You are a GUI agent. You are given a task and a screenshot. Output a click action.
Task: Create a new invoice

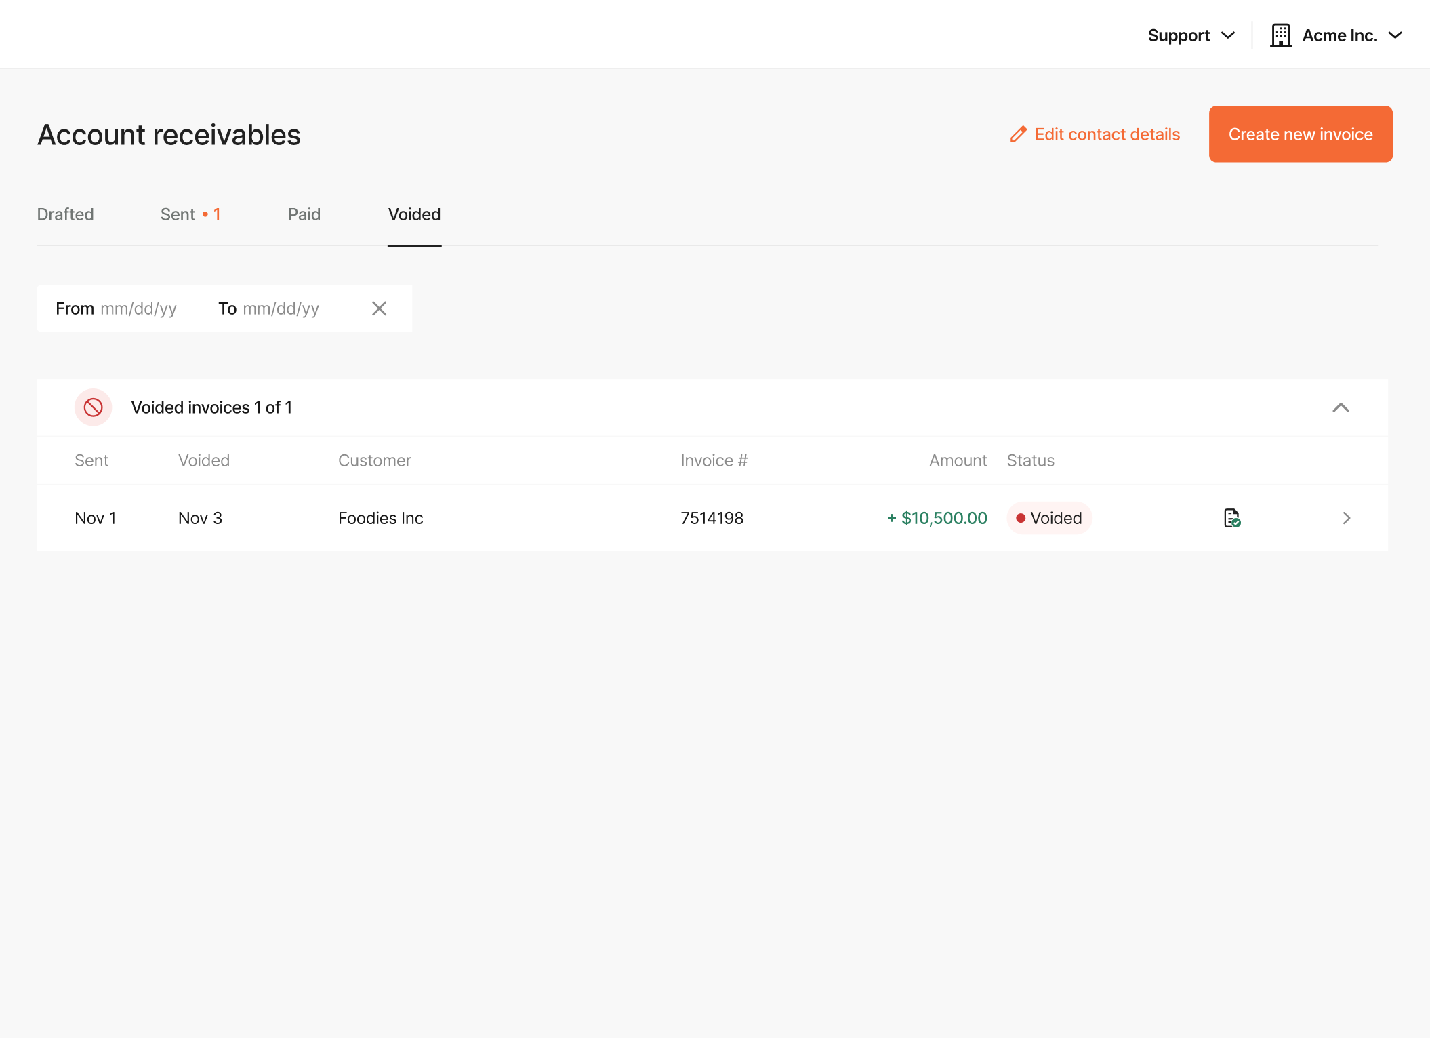pos(1300,134)
